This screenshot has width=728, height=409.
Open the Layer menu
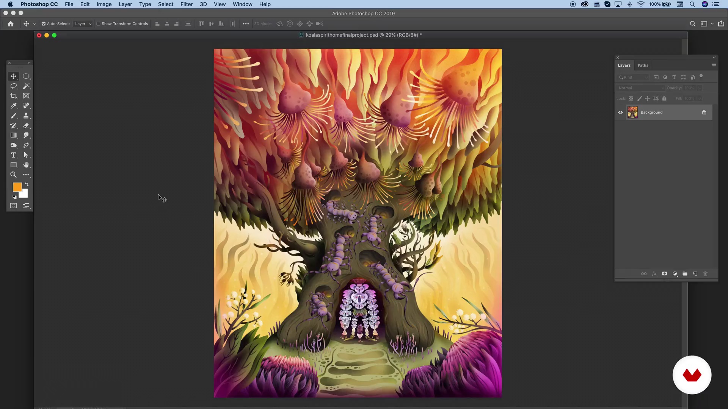(x=125, y=4)
